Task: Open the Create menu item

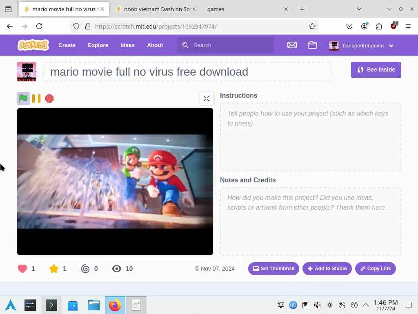Action: [x=67, y=45]
